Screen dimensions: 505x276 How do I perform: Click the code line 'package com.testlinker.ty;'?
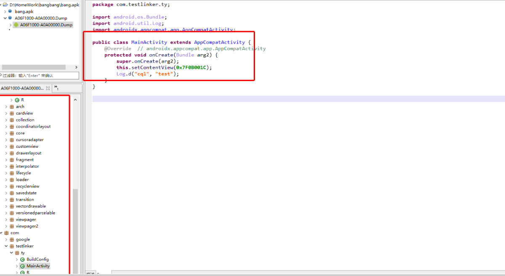pyautogui.click(x=131, y=5)
